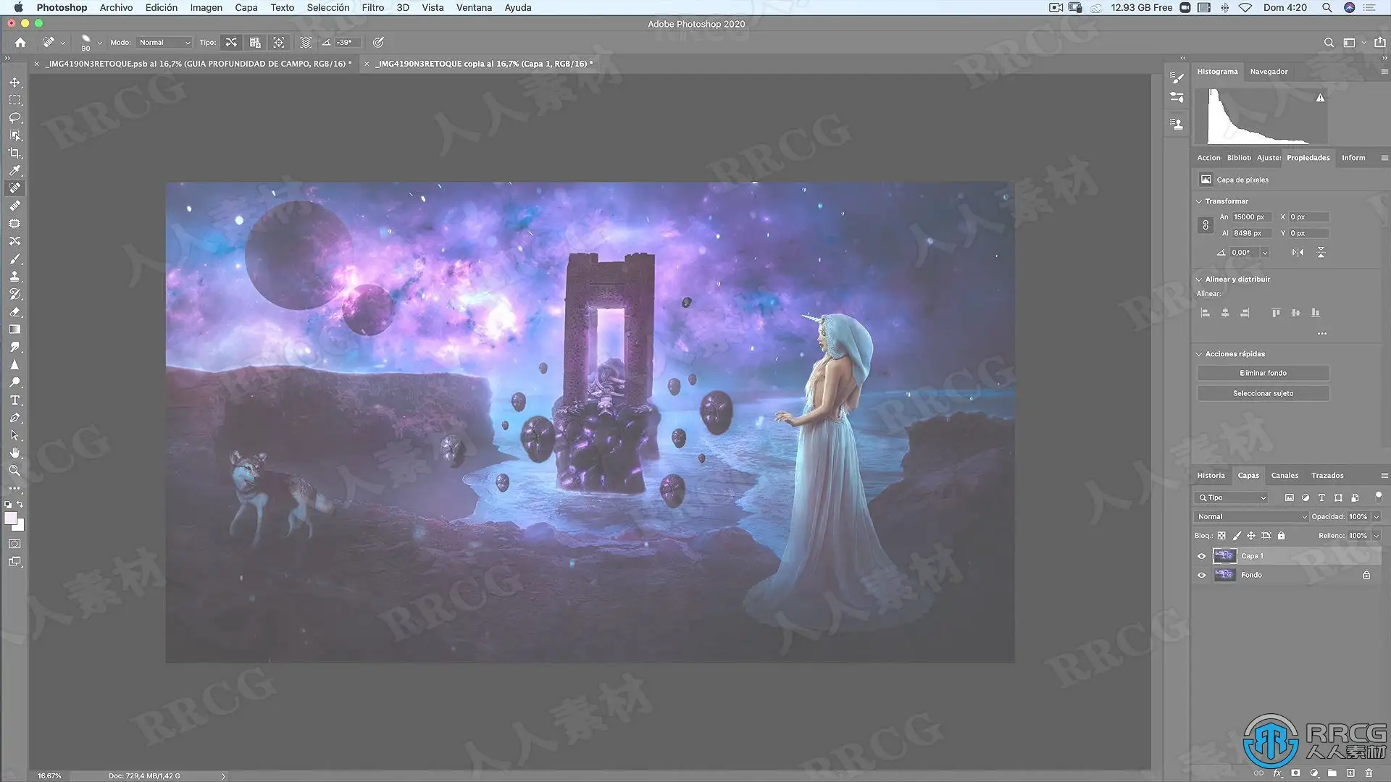
Task: Click the Eliminar fondo button
Action: [1263, 373]
